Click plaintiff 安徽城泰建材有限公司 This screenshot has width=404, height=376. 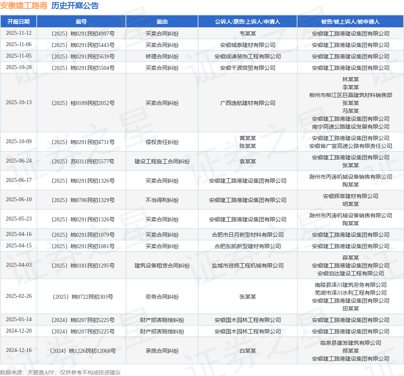coord(248,45)
